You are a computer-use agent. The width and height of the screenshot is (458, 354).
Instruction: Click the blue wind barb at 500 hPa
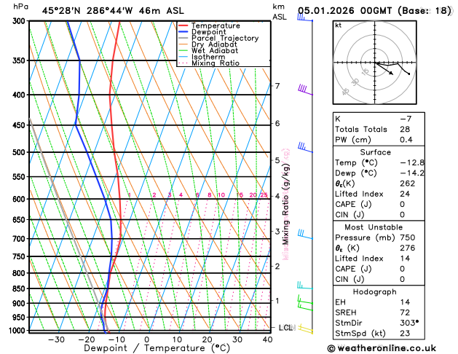(305, 147)
